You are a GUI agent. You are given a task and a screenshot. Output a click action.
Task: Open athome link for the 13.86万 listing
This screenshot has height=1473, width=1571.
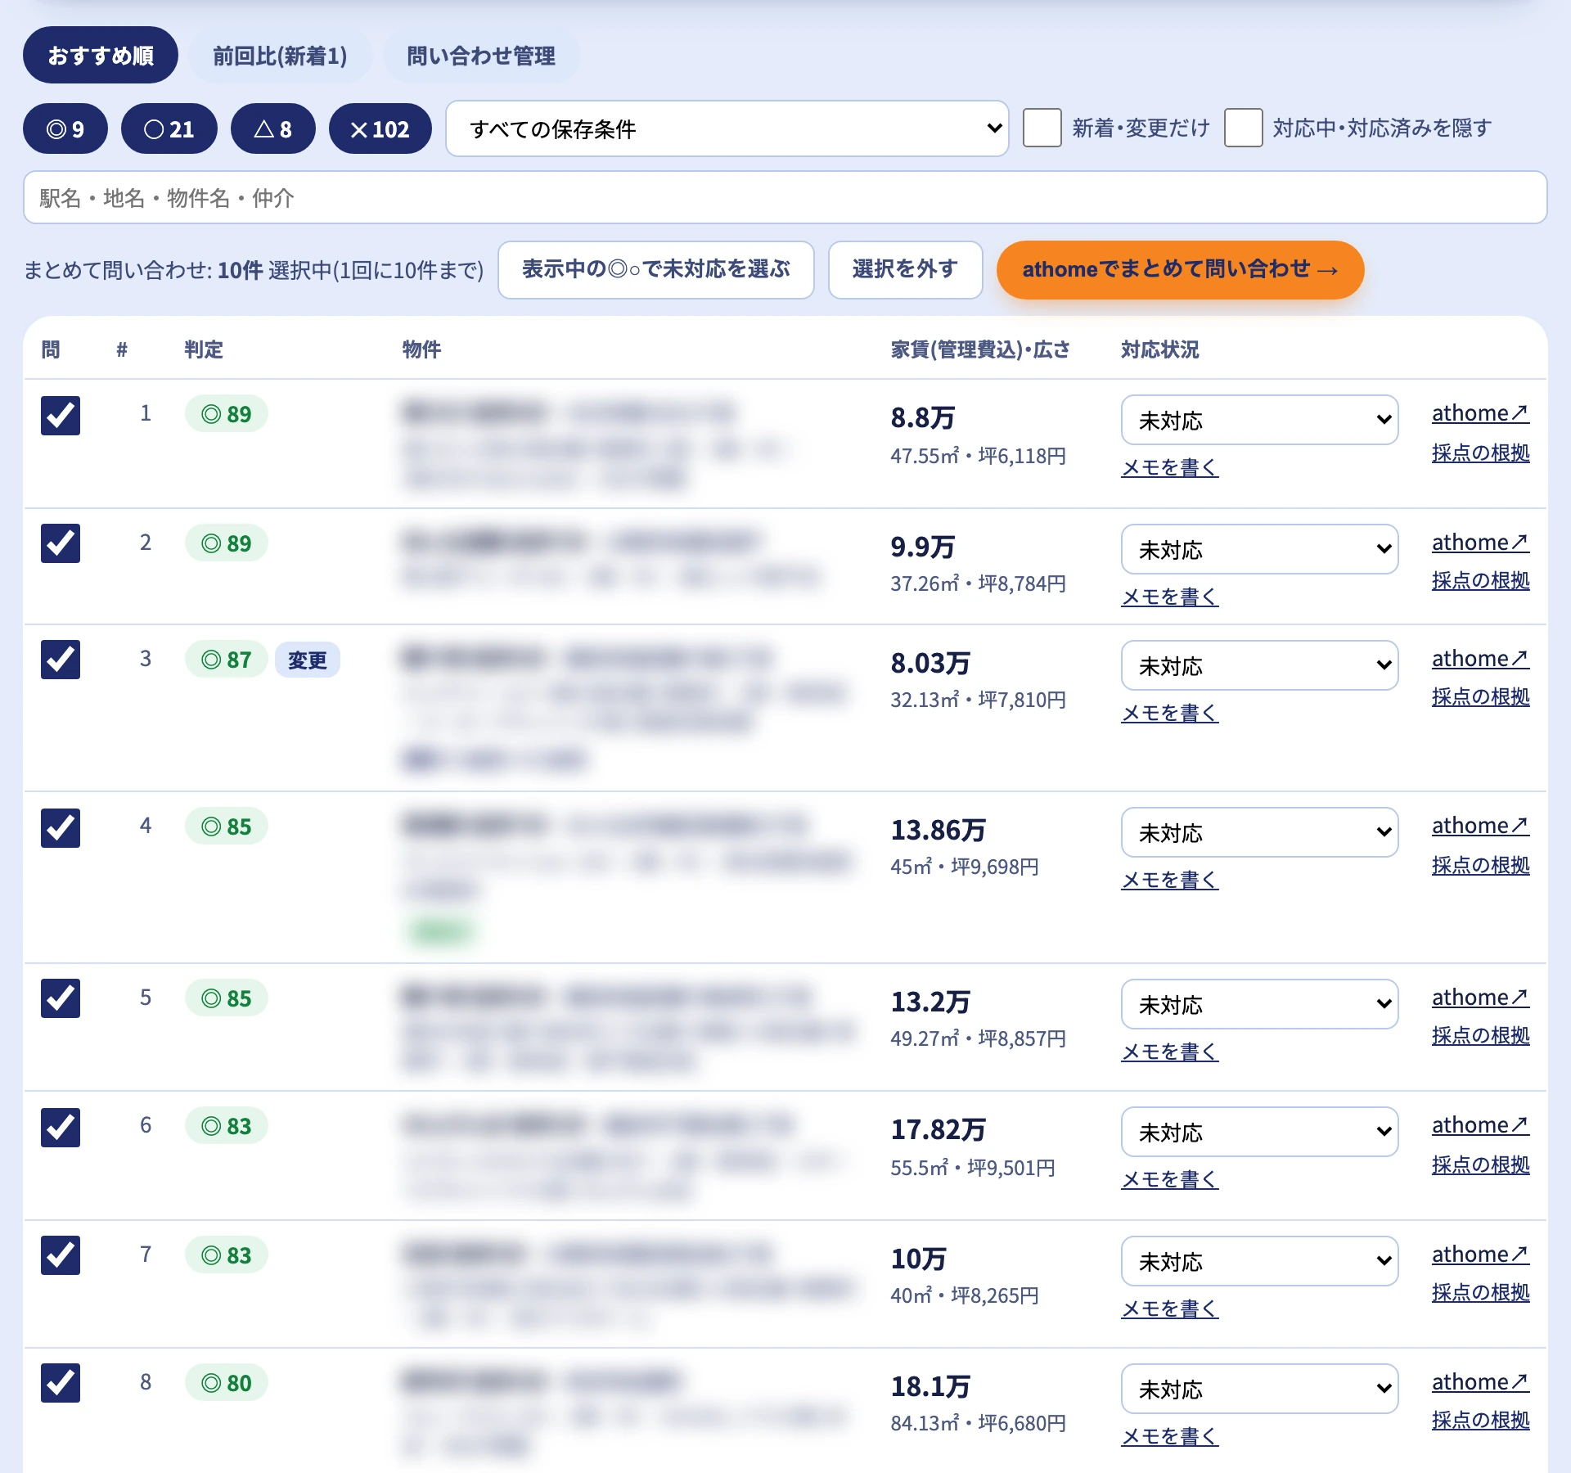pyautogui.click(x=1480, y=826)
